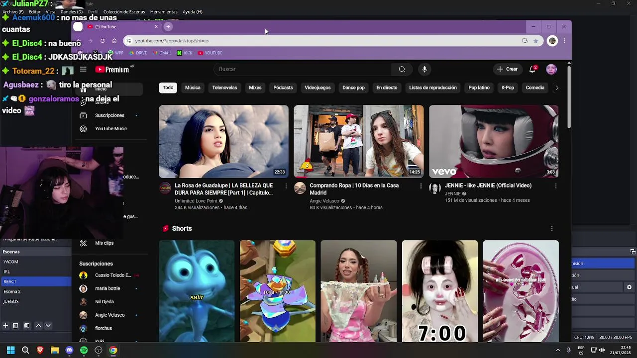Image resolution: width=637 pixels, height=358 pixels.
Task: Delete the selected OBS scene
Action: point(15,326)
